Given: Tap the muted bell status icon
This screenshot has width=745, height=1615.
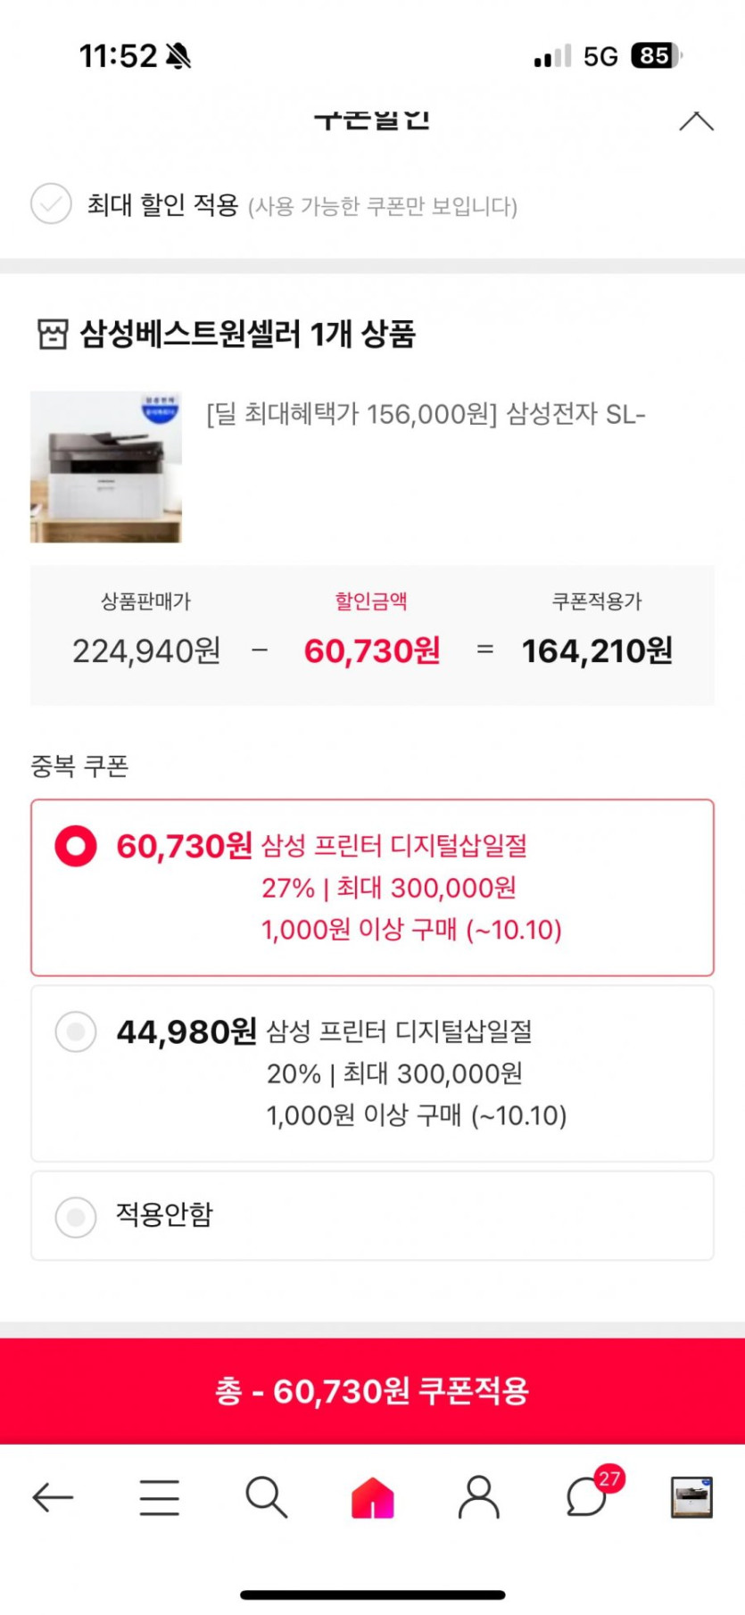Looking at the screenshot, I should 178,56.
